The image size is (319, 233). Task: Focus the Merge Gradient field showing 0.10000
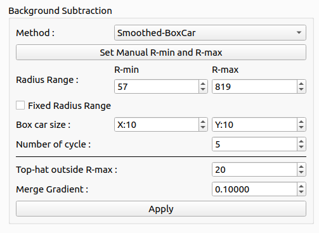click(x=254, y=189)
